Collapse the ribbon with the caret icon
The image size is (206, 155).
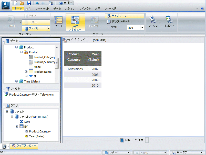pyautogui.click(x=197, y=9)
